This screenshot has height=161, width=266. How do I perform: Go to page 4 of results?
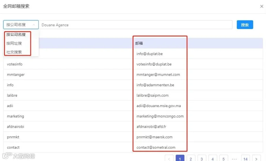pos(213,159)
